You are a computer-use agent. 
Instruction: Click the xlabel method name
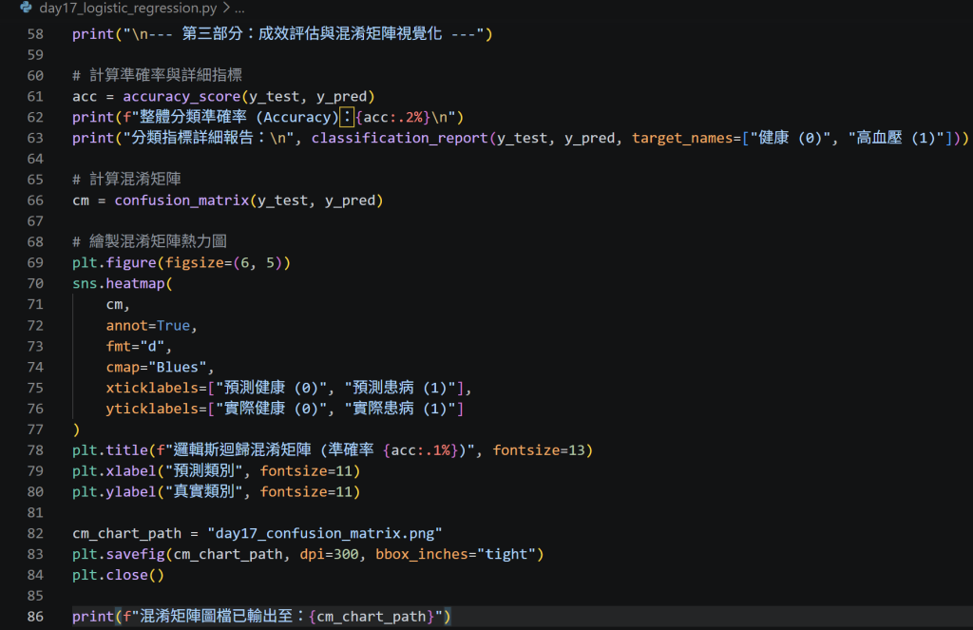131,471
